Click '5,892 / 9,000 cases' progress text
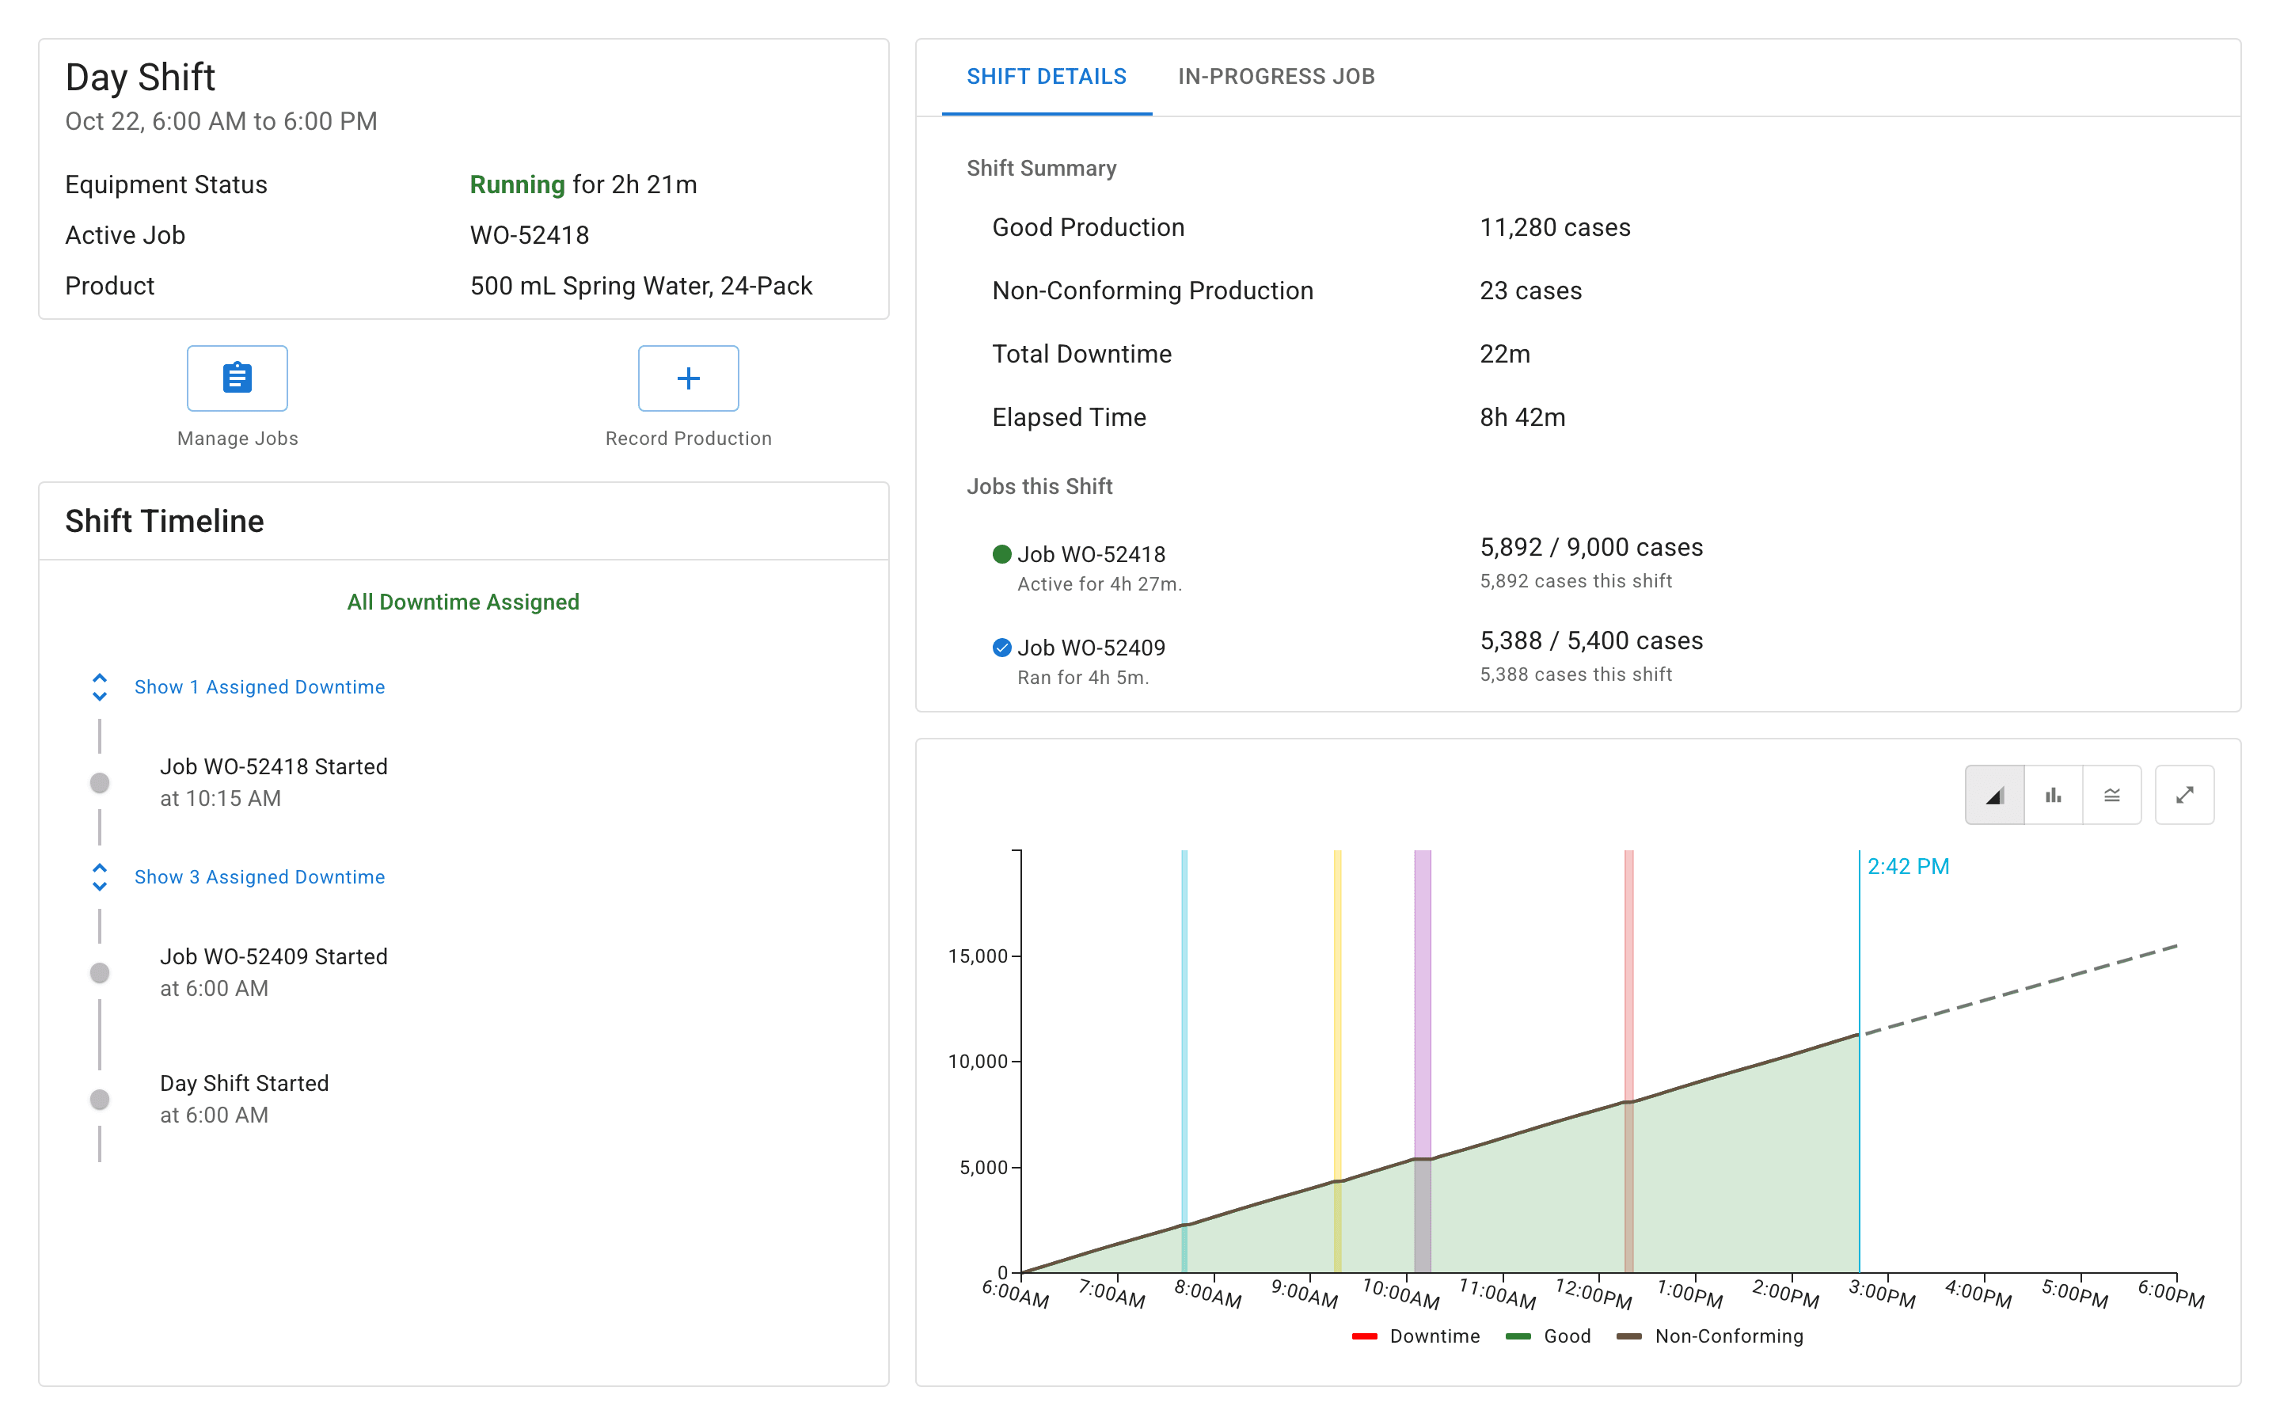2280x1425 pixels. (1591, 546)
